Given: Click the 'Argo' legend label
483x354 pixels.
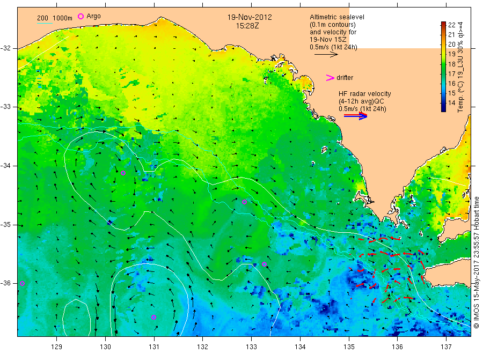Looking at the screenshot, I should tap(93, 16).
